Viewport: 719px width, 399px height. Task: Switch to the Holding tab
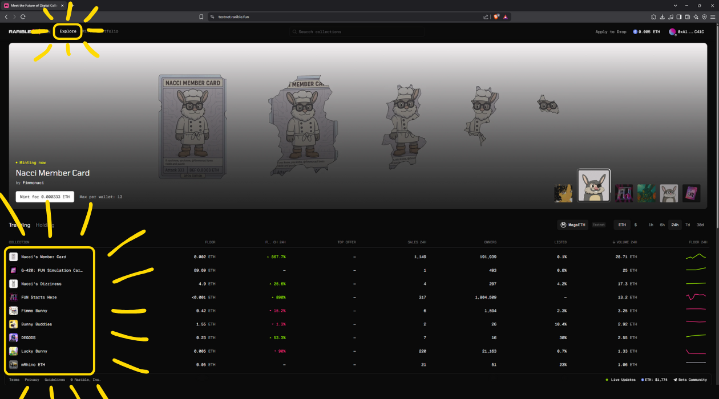[45, 225]
